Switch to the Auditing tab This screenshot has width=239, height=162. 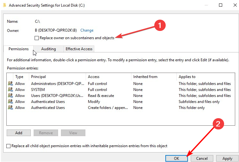coord(49,49)
